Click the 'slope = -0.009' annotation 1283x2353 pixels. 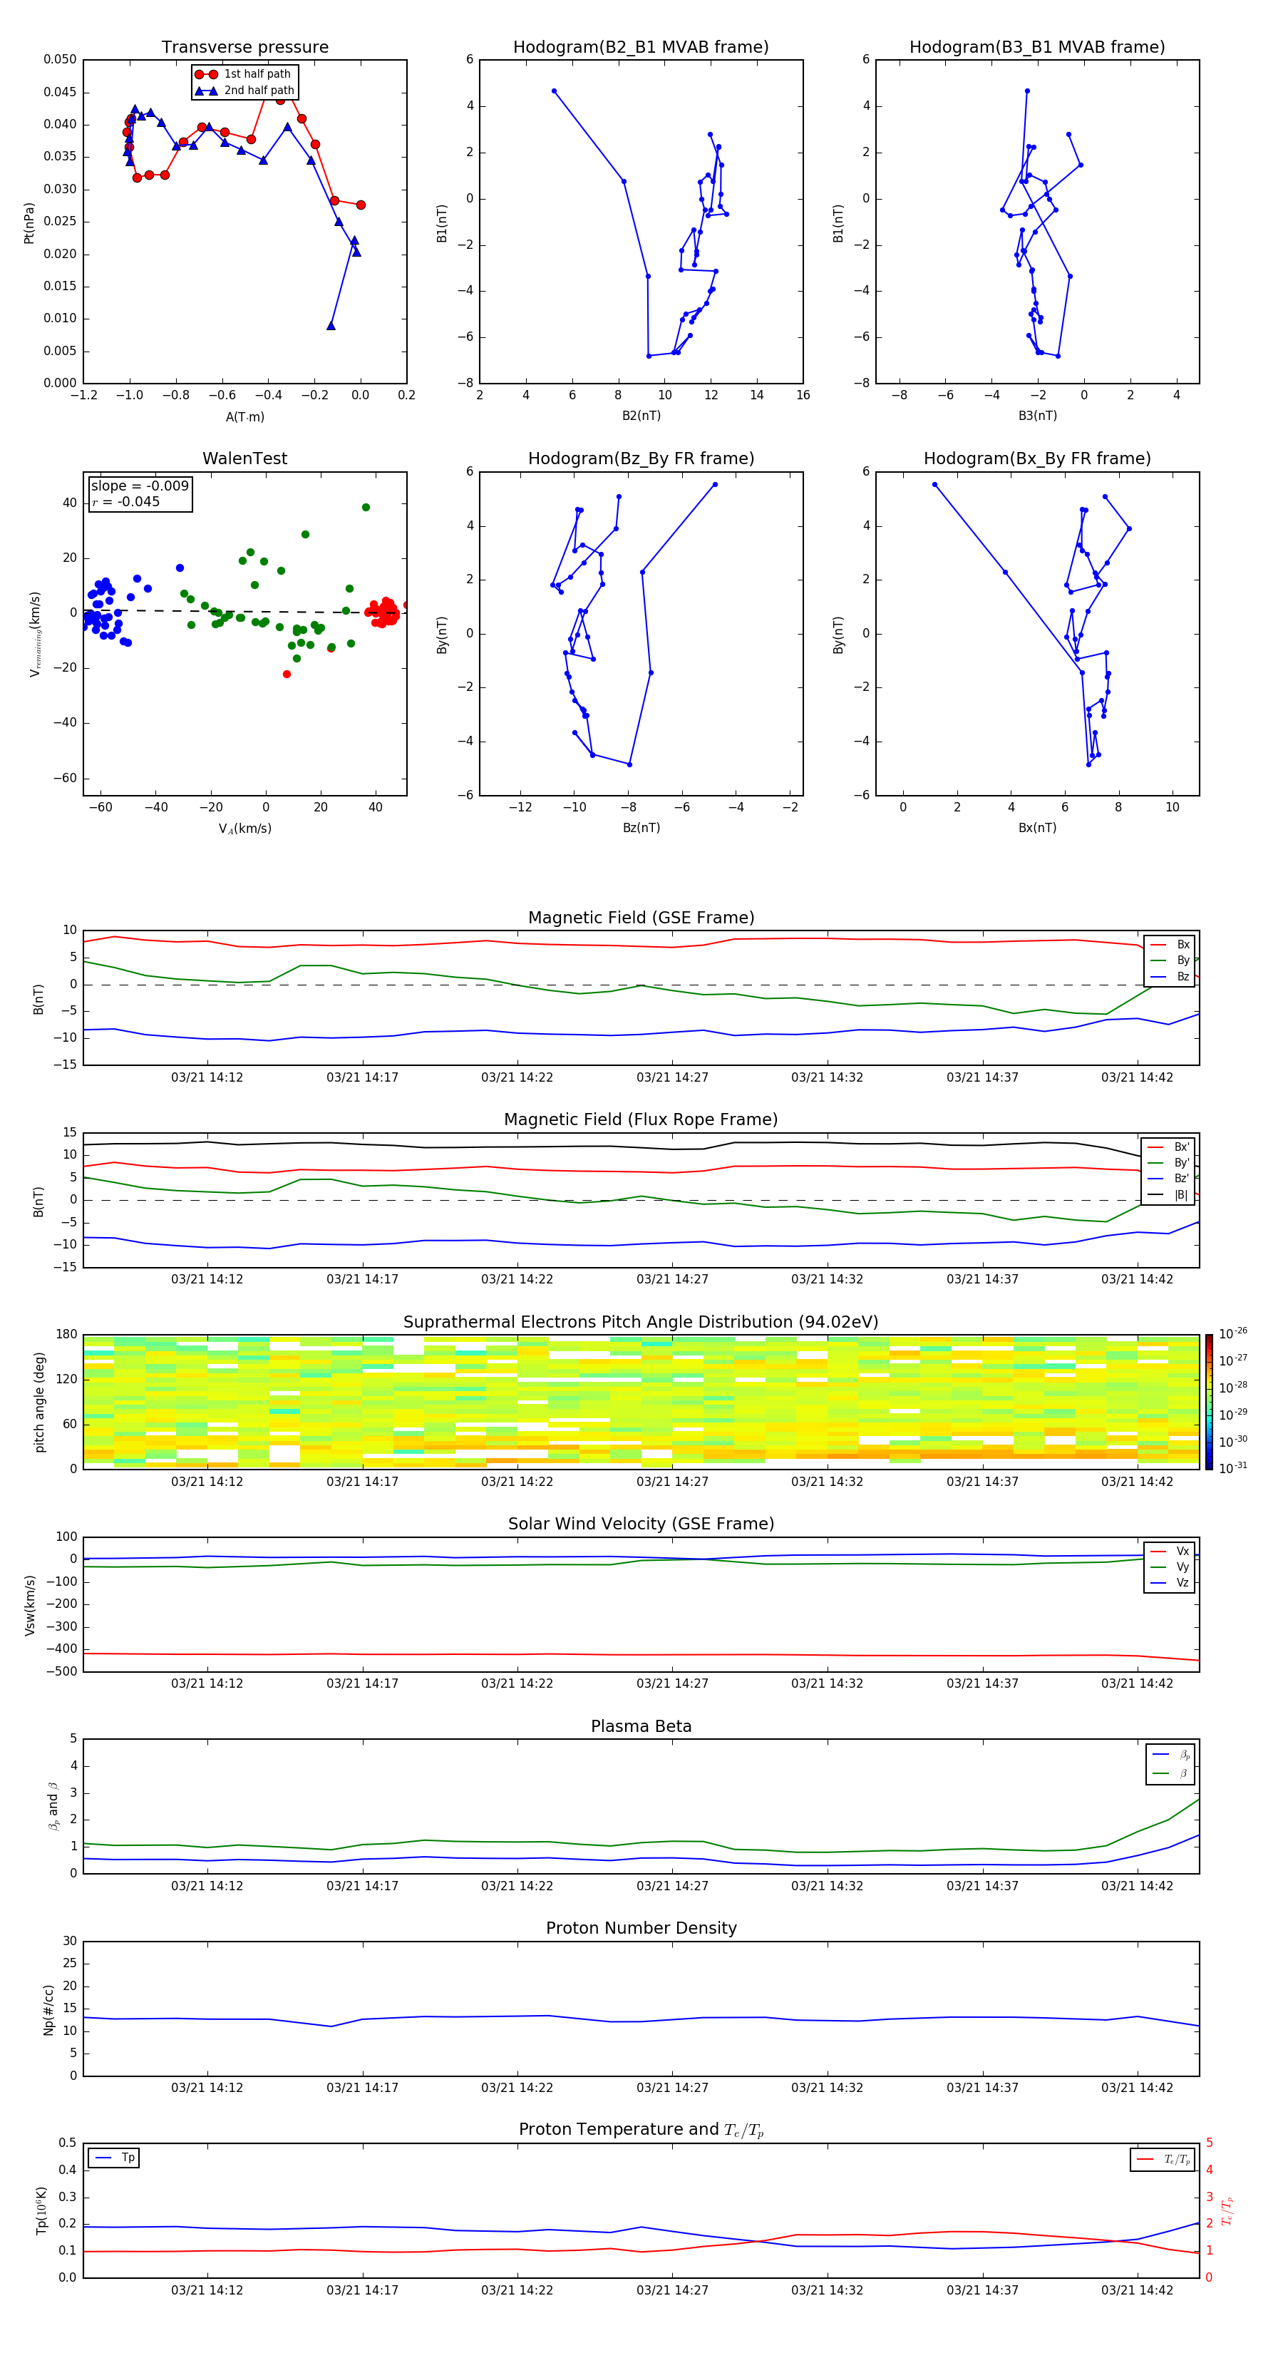(x=140, y=486)
